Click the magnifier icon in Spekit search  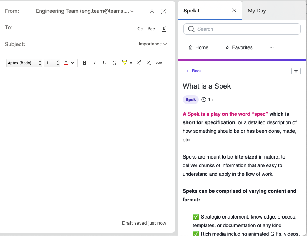click(191, 29)
